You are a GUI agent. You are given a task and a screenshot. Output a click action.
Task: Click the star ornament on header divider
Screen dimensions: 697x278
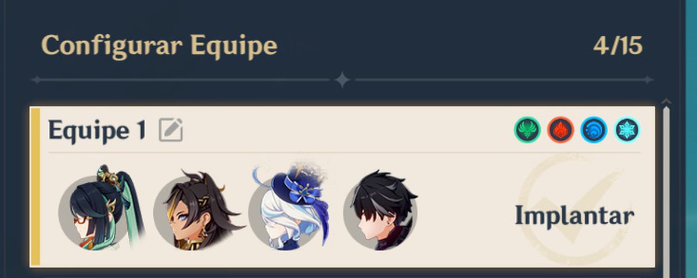click(x=342, y=80)
